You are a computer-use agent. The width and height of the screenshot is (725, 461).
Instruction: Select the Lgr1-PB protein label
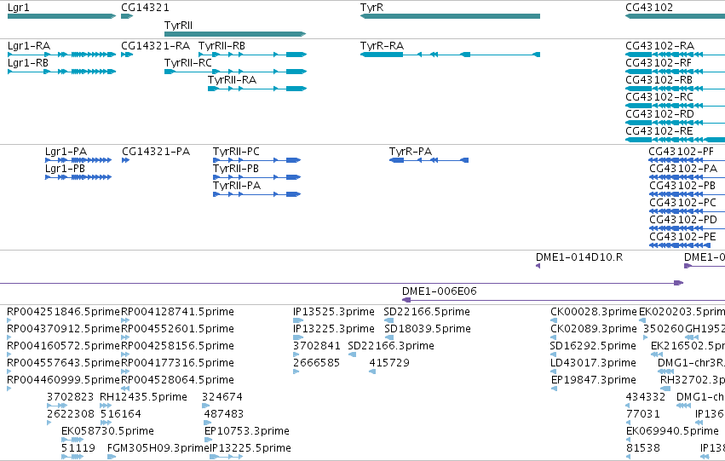point(66,170)
